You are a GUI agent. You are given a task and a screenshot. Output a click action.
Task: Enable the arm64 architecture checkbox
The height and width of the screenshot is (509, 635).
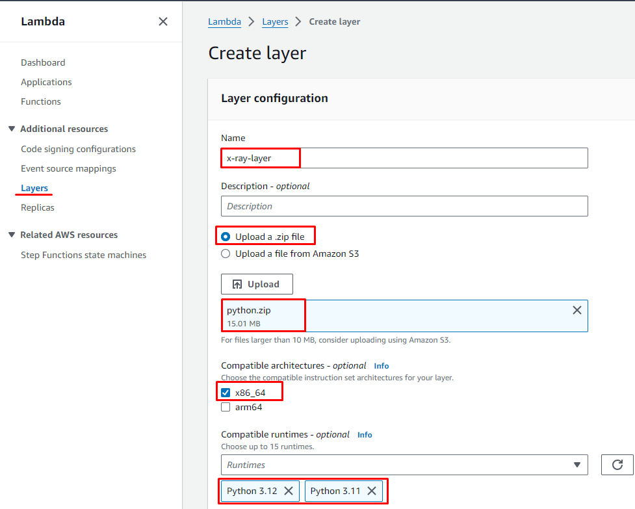(226, 407)
